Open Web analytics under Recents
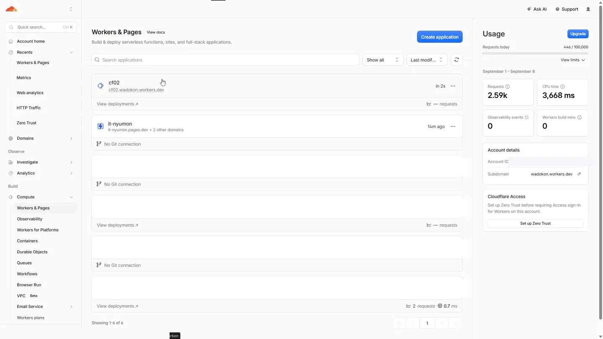This screenshot has width=603, height=339. click(30, 93)
